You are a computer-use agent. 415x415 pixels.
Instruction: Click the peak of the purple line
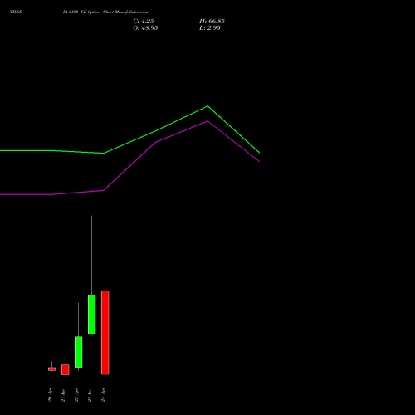207,121
